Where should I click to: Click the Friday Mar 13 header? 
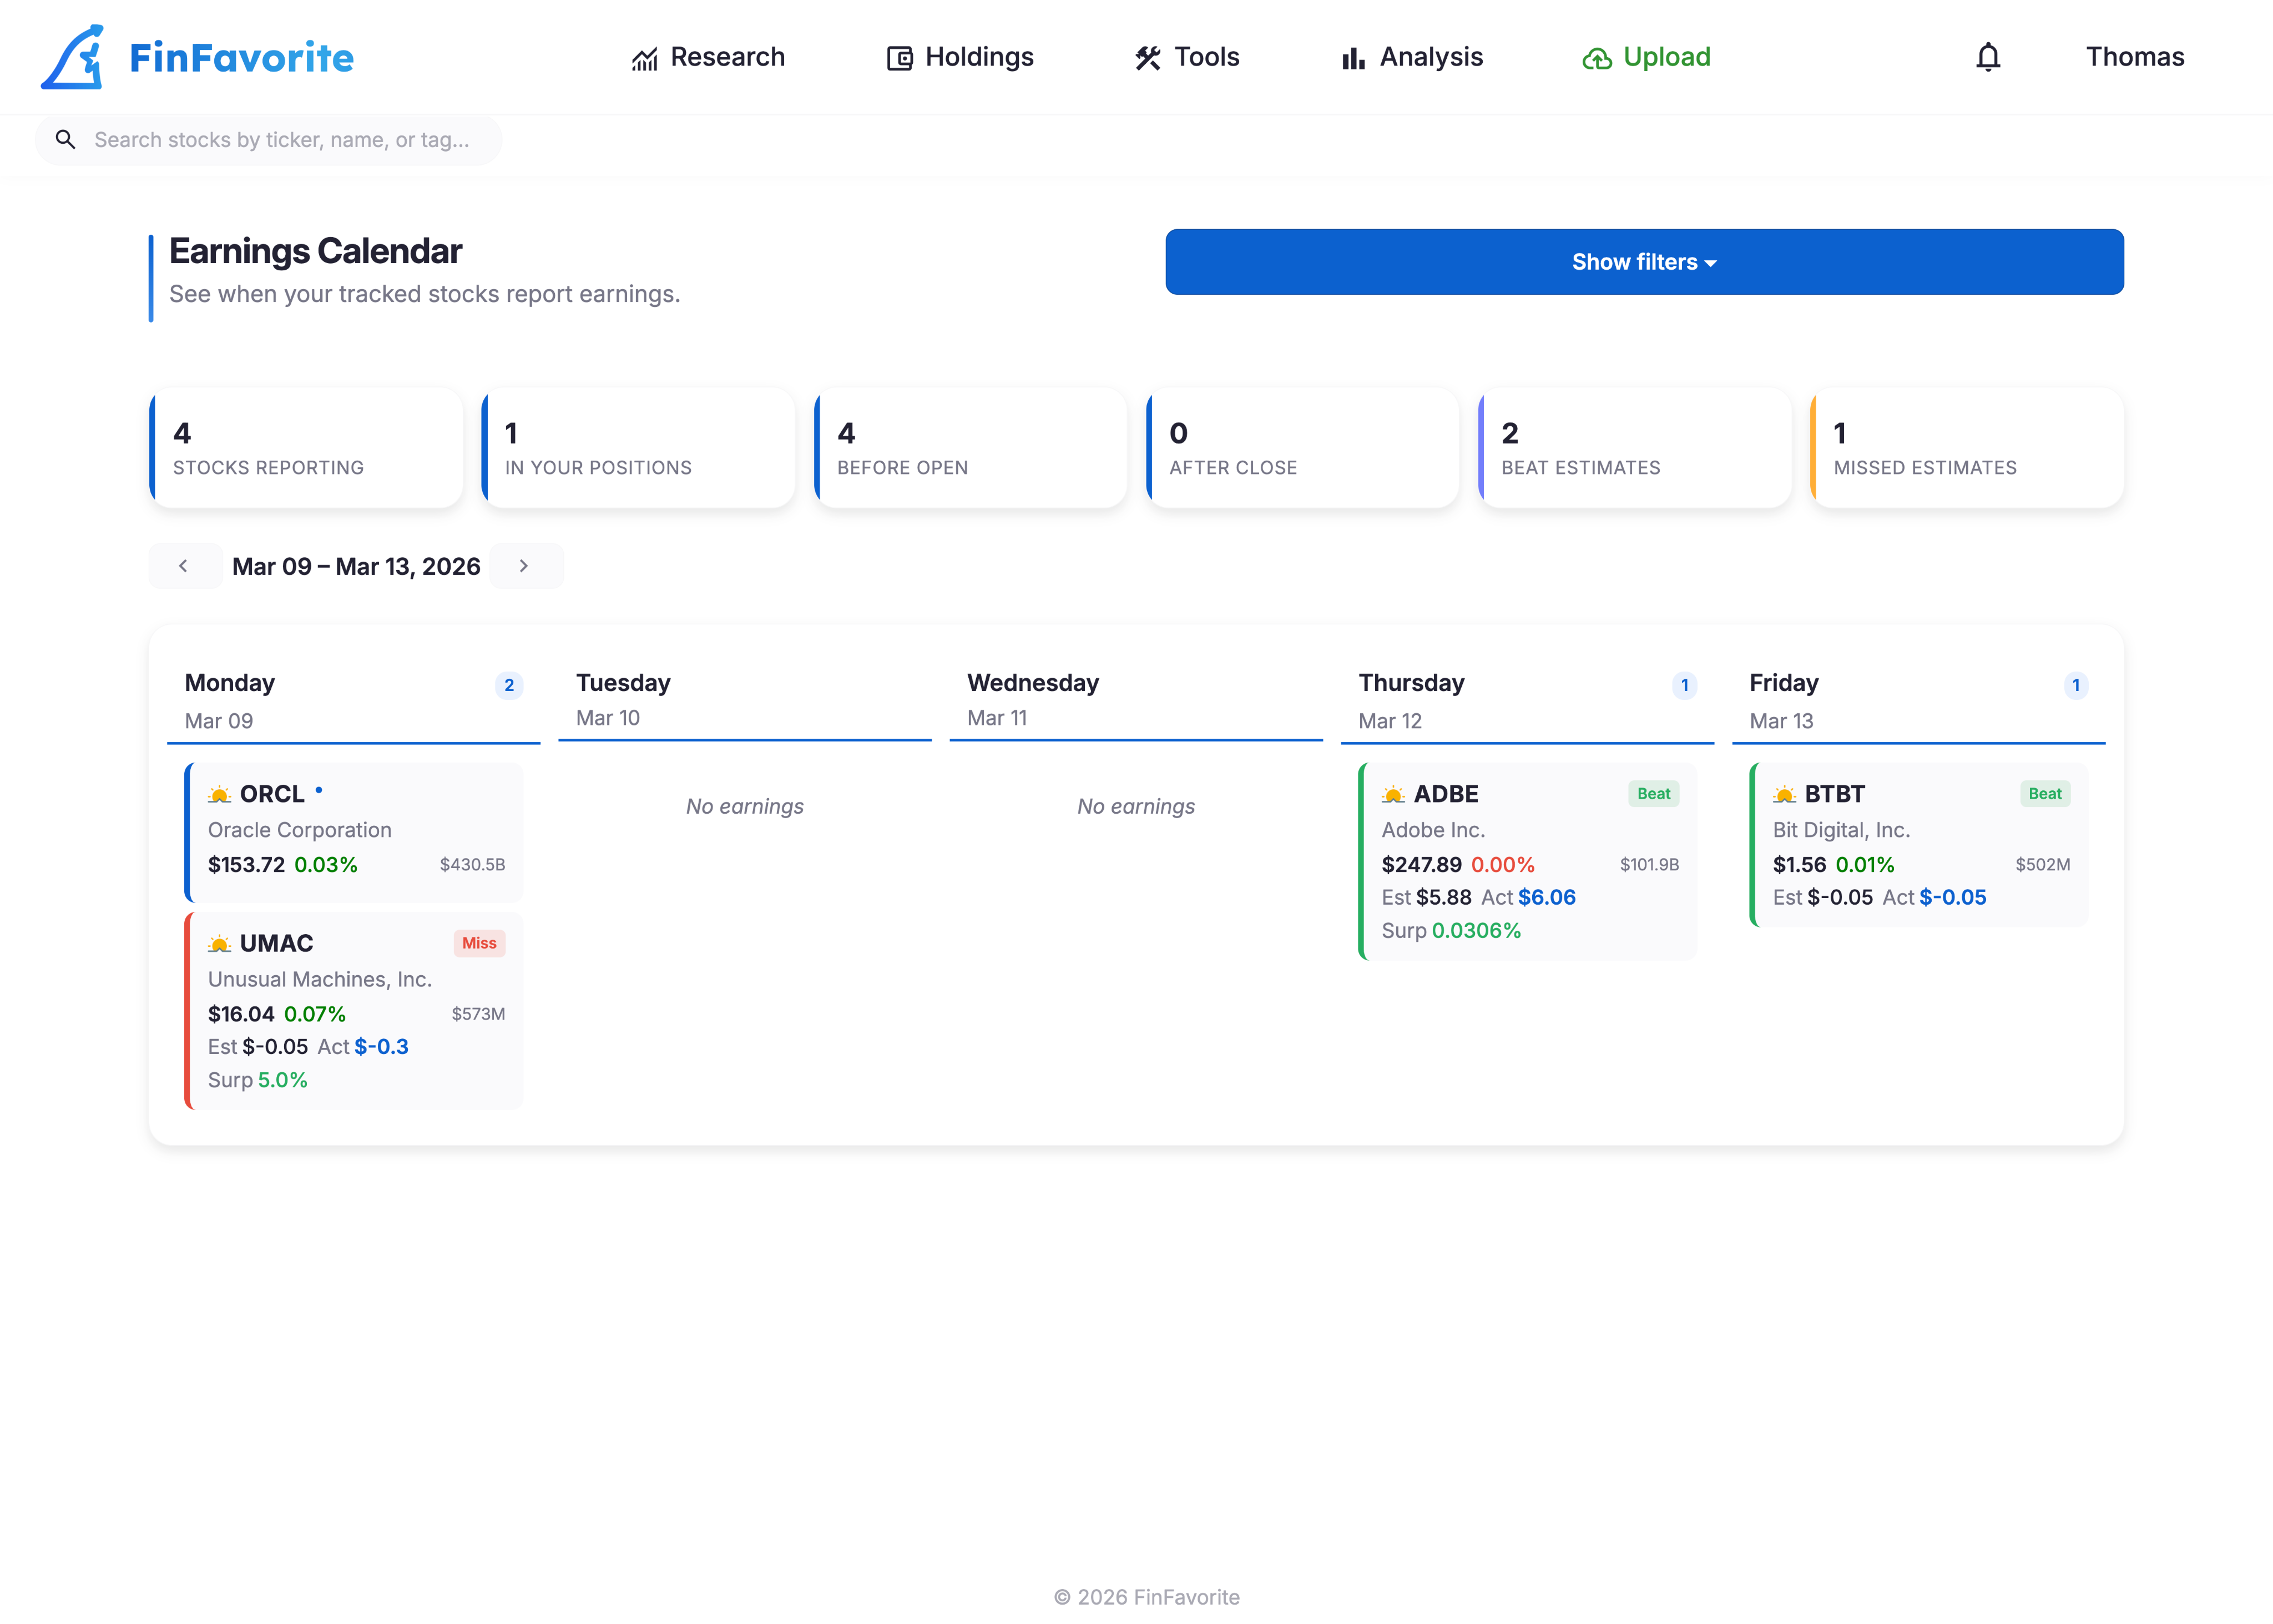1918,701
